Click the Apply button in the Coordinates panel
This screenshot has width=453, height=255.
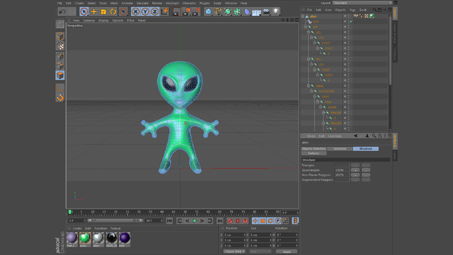(287, 251)
